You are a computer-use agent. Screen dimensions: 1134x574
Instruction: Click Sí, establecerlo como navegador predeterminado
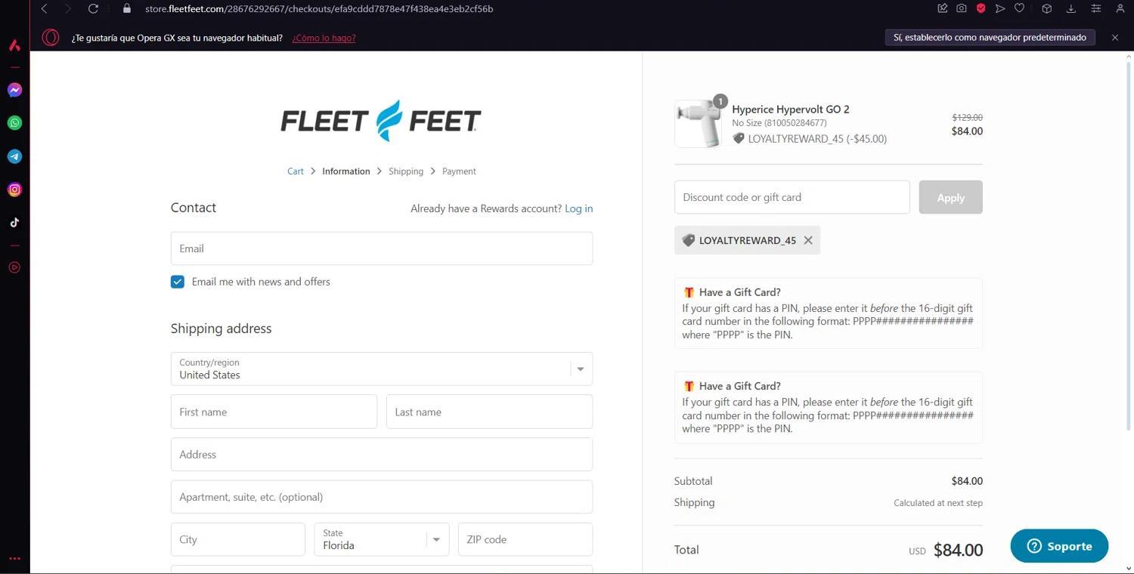tap(990, 37)
